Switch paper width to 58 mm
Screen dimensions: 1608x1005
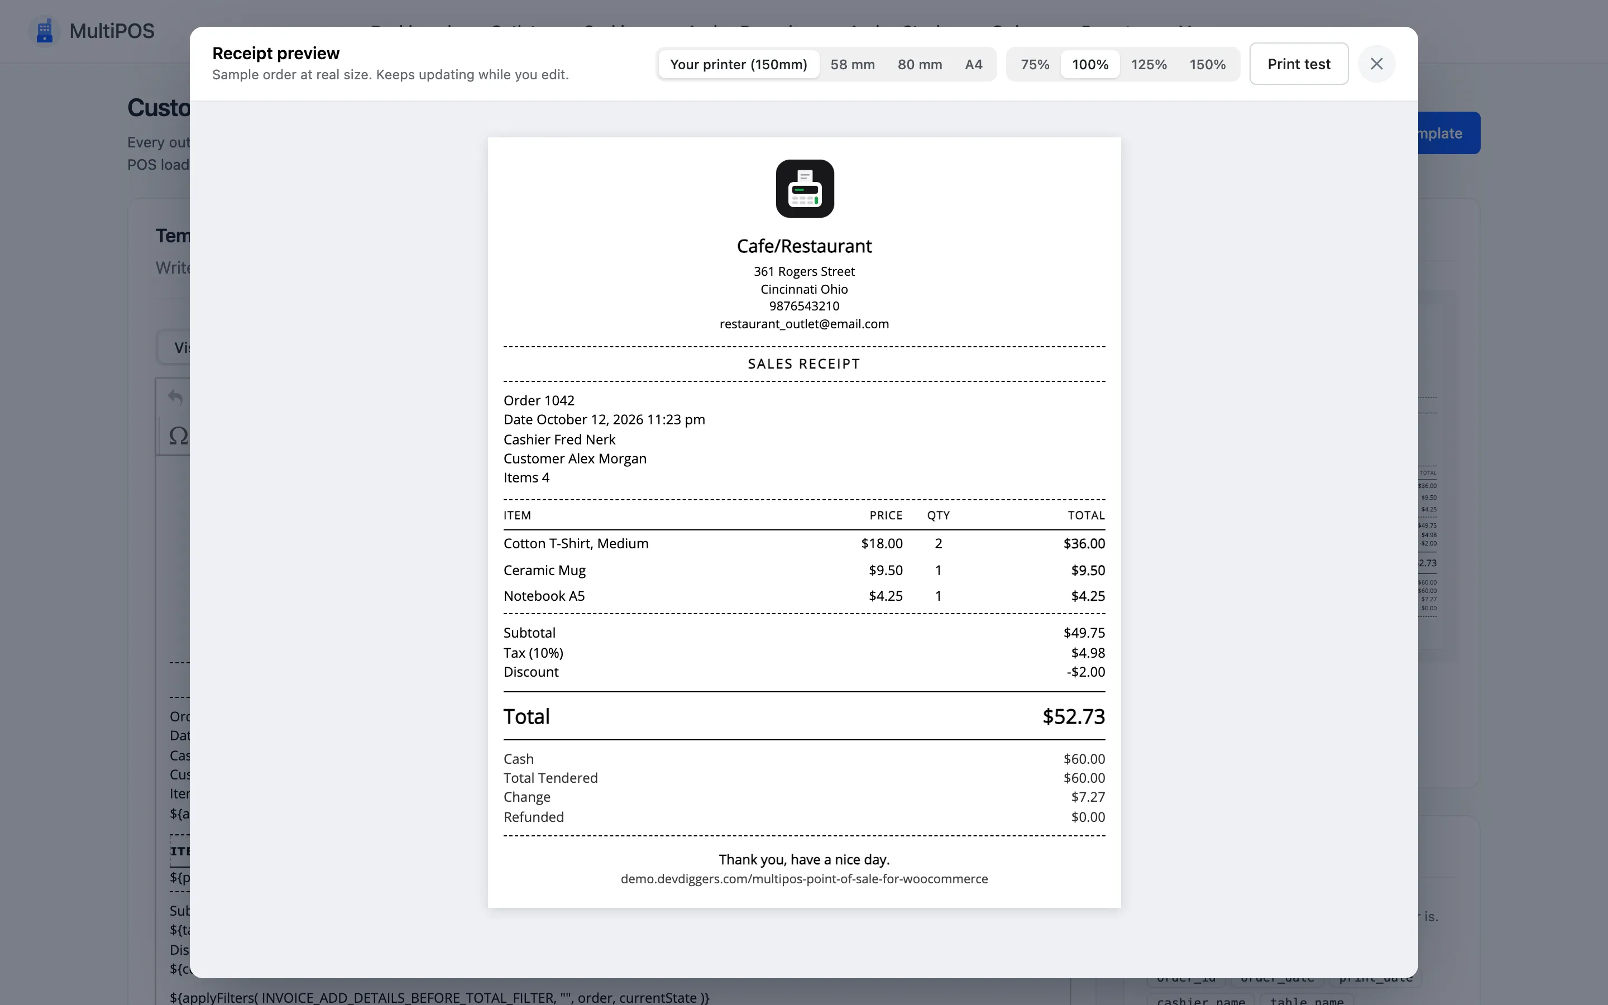853,64
